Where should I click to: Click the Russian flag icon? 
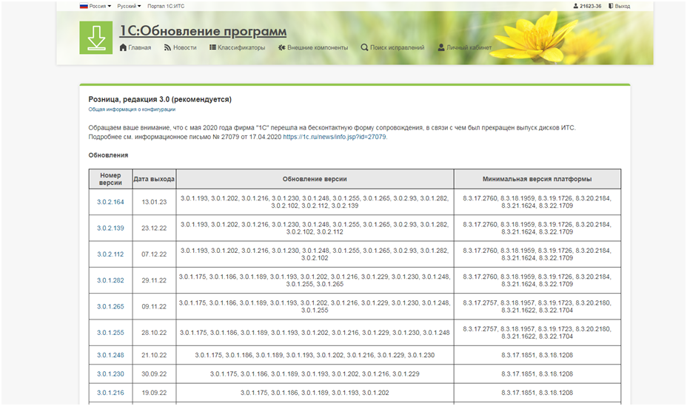(84, 6)
